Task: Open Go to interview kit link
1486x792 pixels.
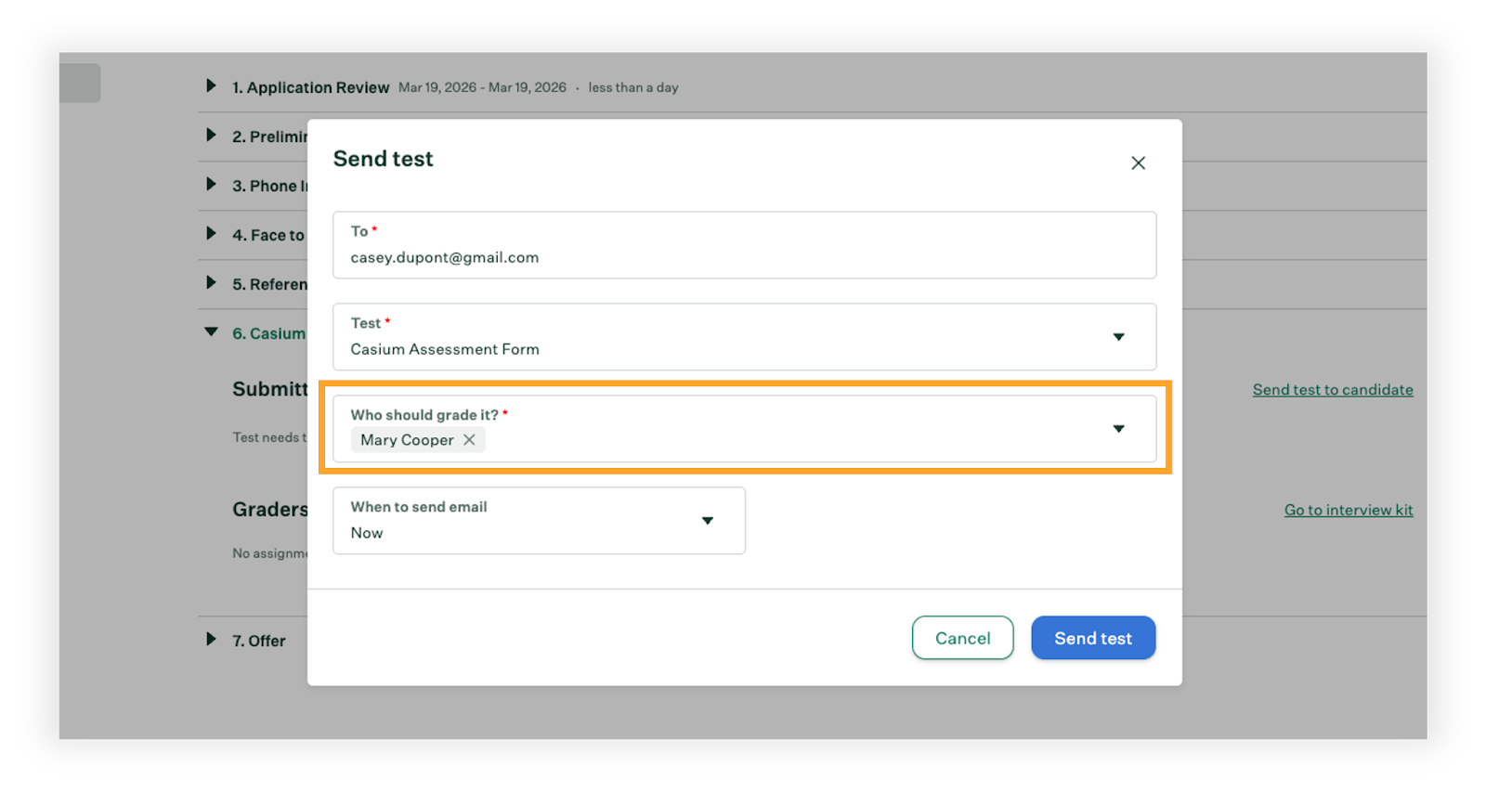Action: (1348, 510)
